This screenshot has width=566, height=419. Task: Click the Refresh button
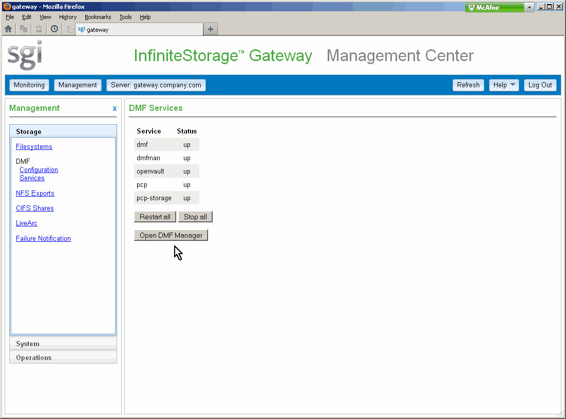pos(468,85)
